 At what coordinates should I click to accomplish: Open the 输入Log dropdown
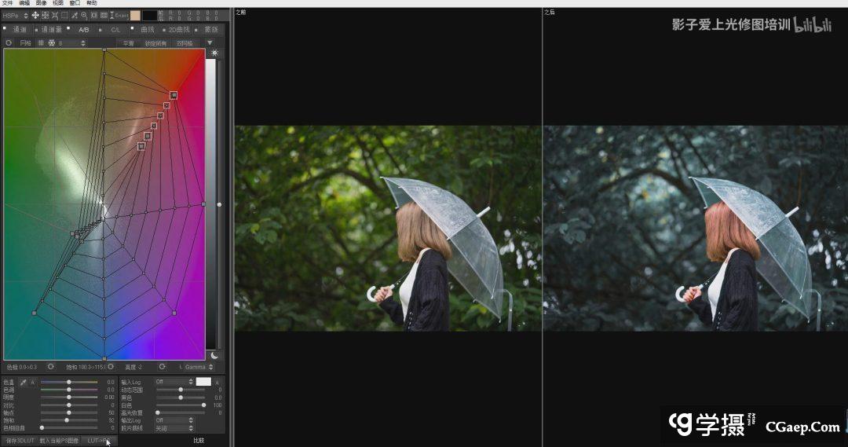[x=173, y=382]
